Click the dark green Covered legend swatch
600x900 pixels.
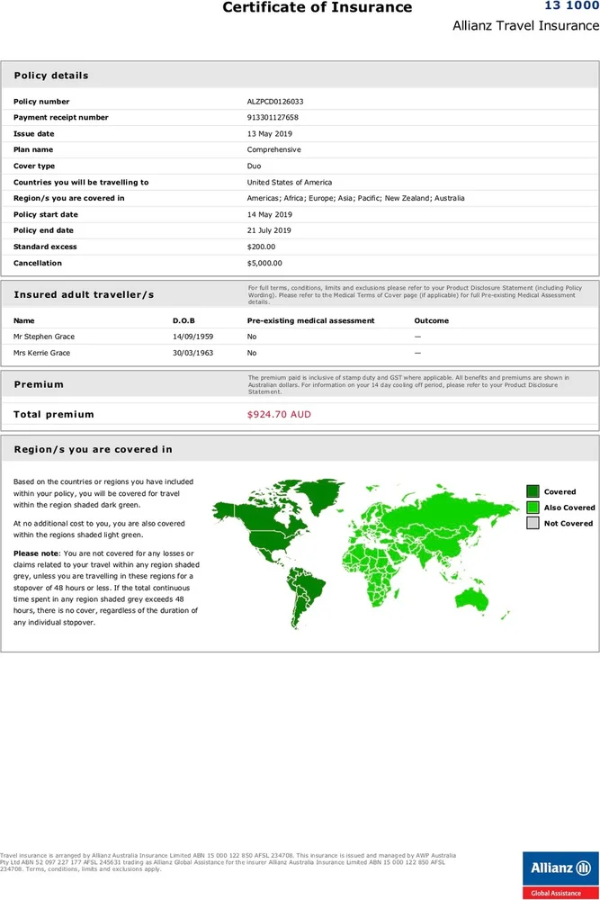click(533, 491)
